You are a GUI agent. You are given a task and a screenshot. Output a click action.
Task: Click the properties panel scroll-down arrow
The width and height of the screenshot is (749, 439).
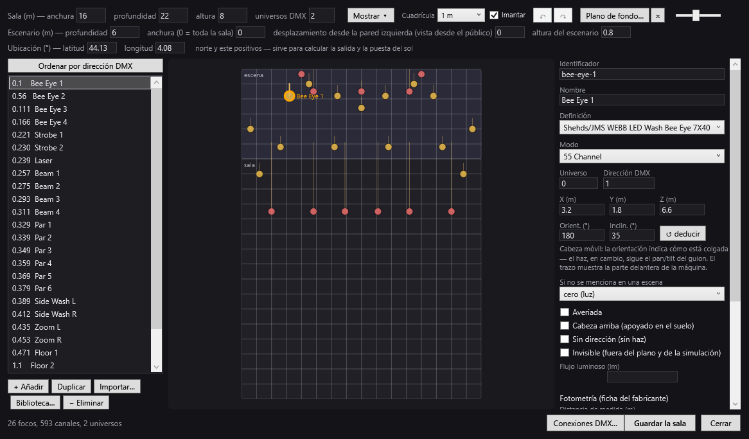pos(735,404)
